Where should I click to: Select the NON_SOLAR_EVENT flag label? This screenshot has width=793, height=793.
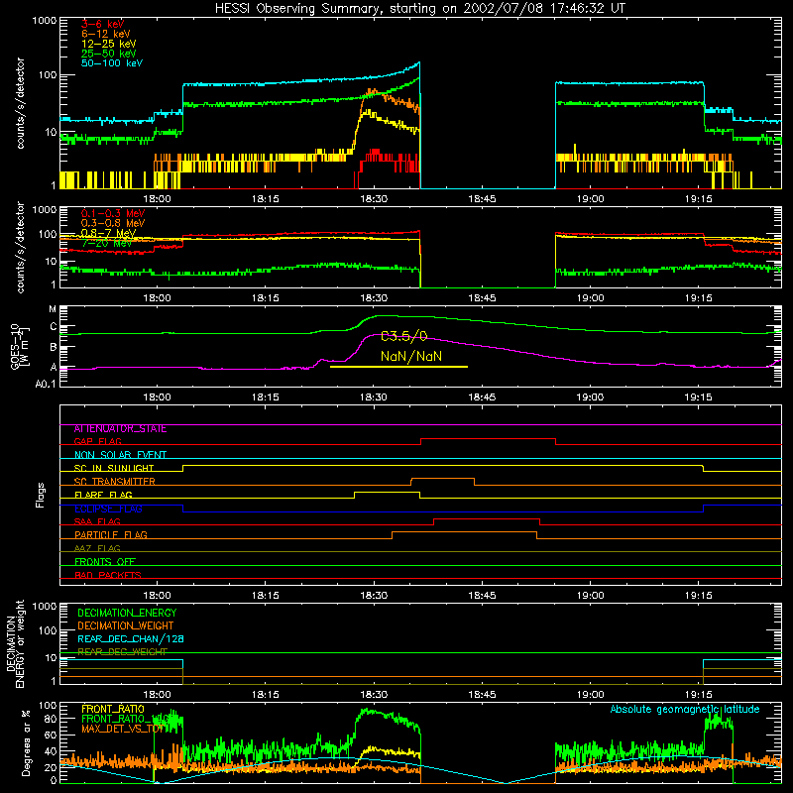coord(120,455)
